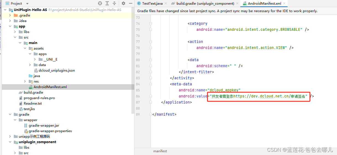The height and width of the screenshot is (155, 337).
Task: Click the android:scheme value on line 81
Action: click(233, 66)
